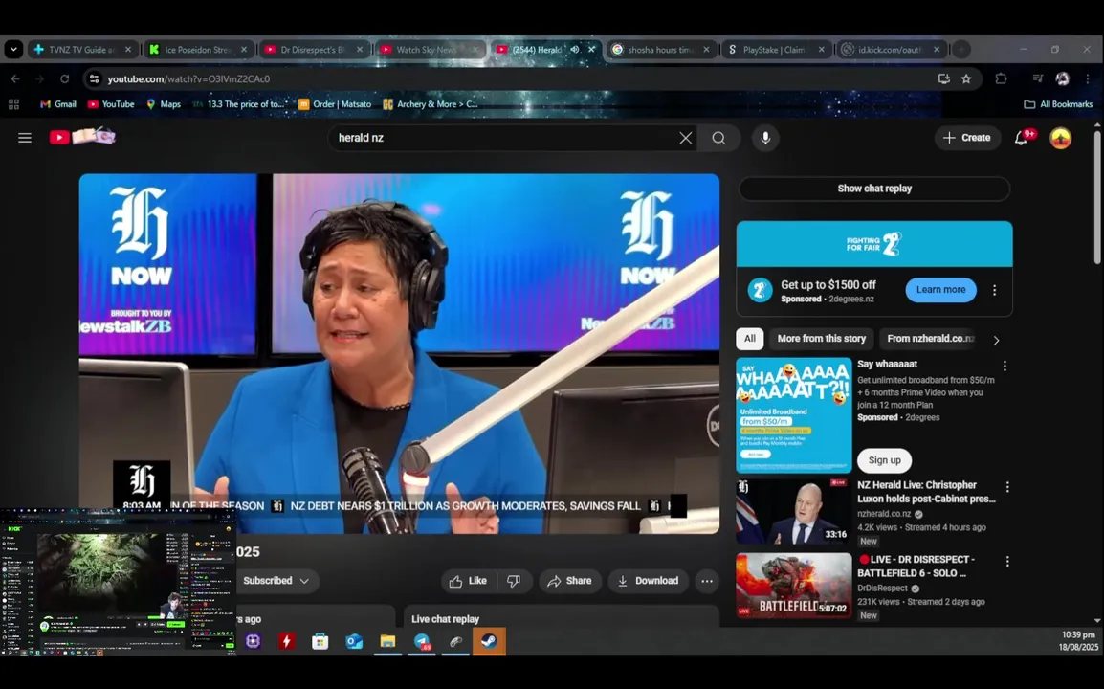Click the page vertical scrollbar
This screenshot has width=1104, height=689.
(1097, 197)
